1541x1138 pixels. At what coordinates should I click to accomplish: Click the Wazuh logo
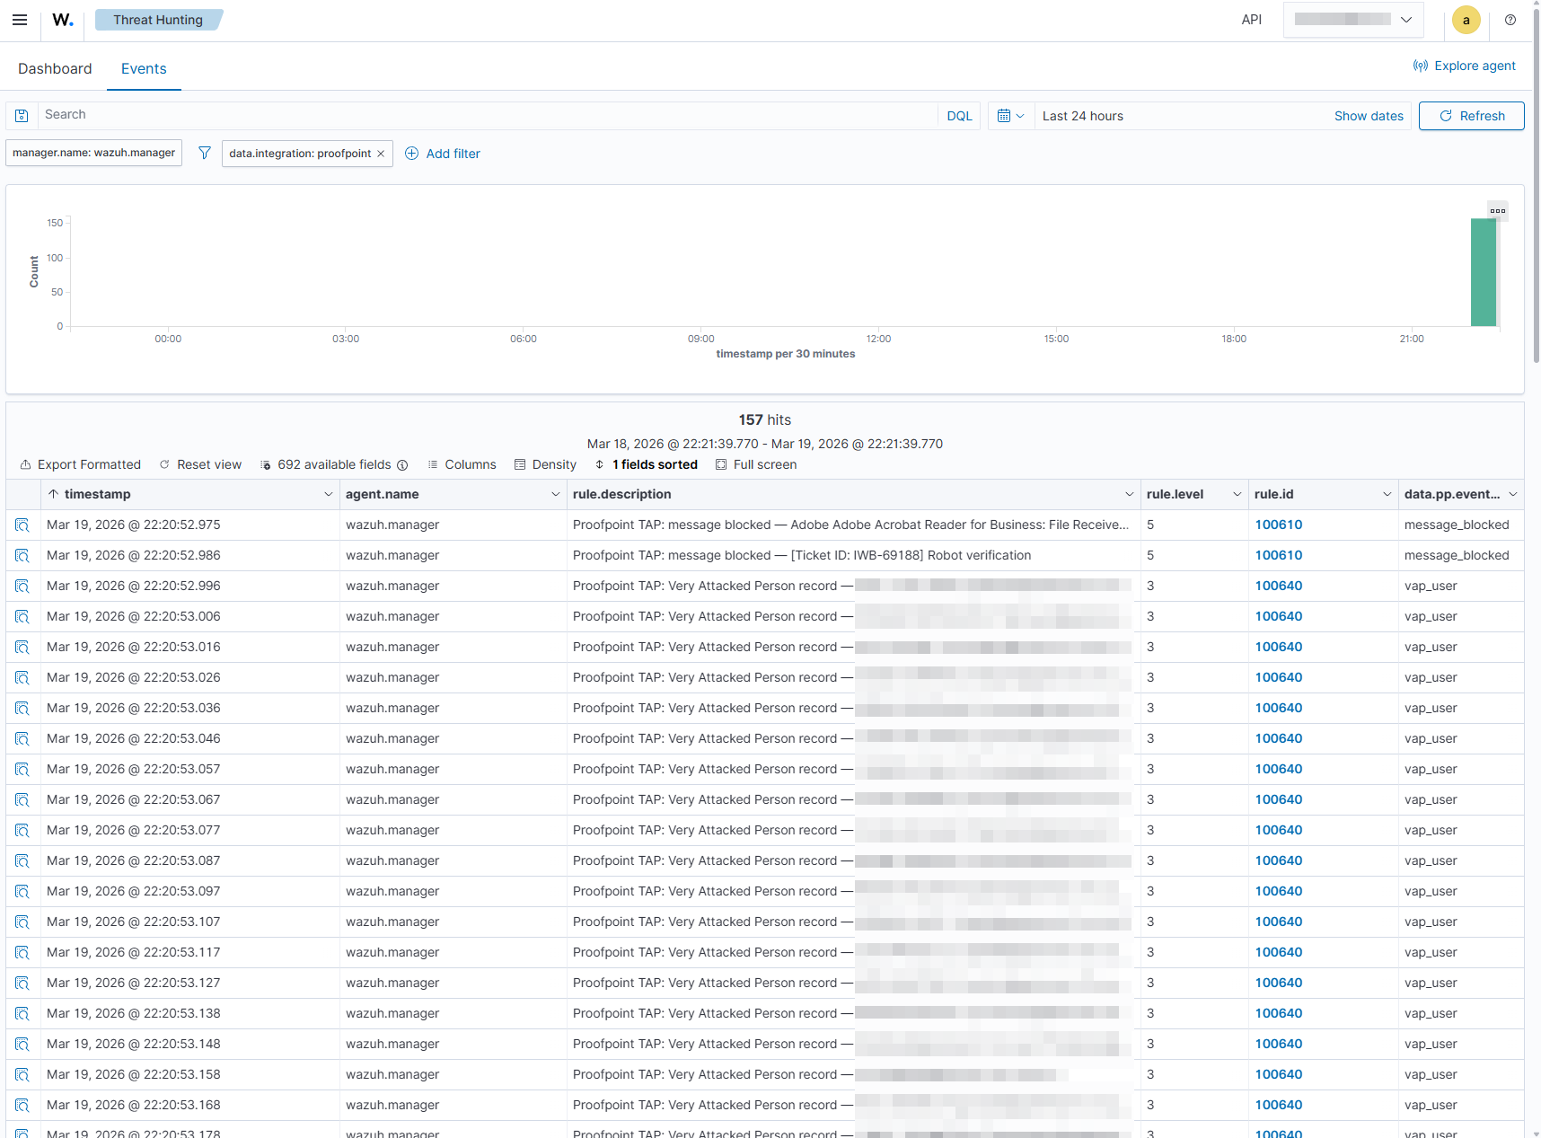pyautogui.click(x=62, y=20)
